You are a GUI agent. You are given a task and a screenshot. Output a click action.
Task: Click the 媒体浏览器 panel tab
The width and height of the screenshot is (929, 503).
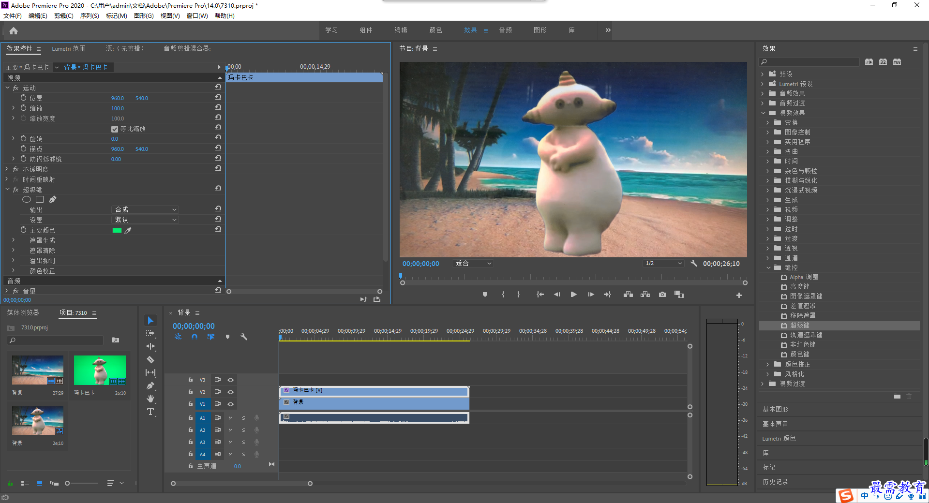coord(23,313)
